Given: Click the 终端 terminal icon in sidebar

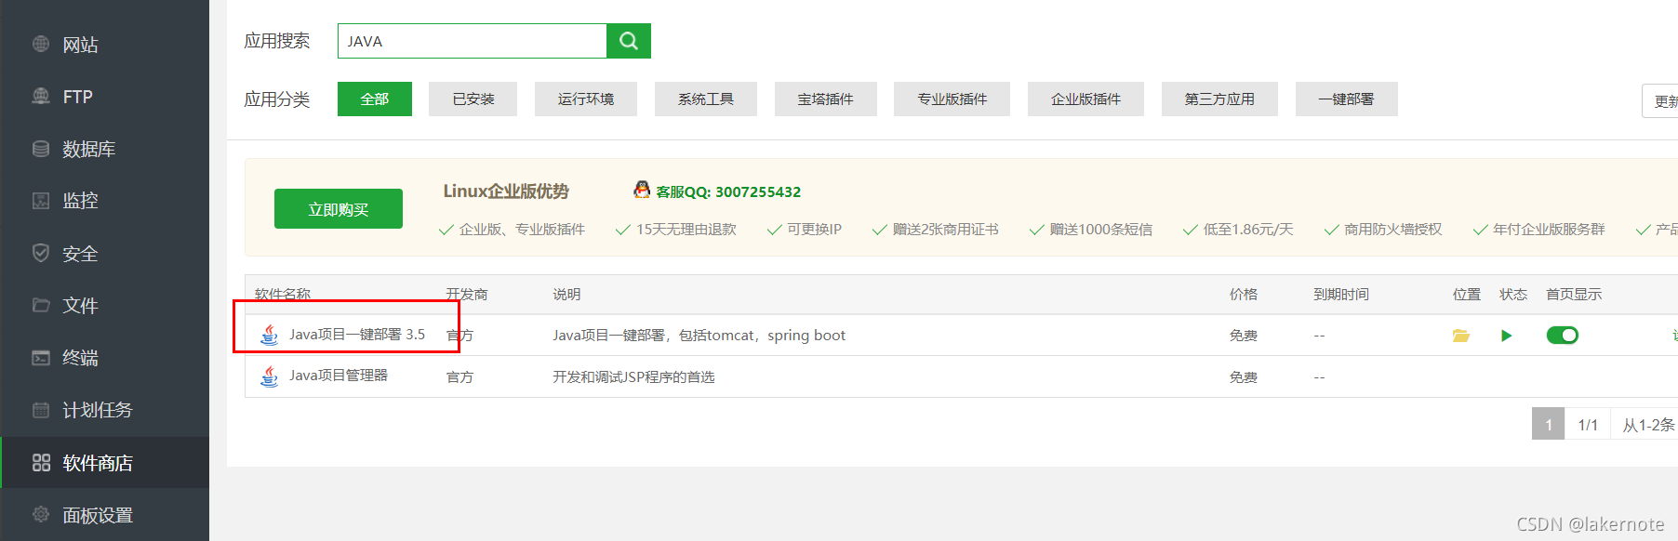Looking at the screenshot, I should (x=41, y=357).
